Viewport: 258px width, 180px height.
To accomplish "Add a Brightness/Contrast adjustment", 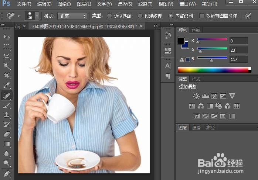I will 196,96.
